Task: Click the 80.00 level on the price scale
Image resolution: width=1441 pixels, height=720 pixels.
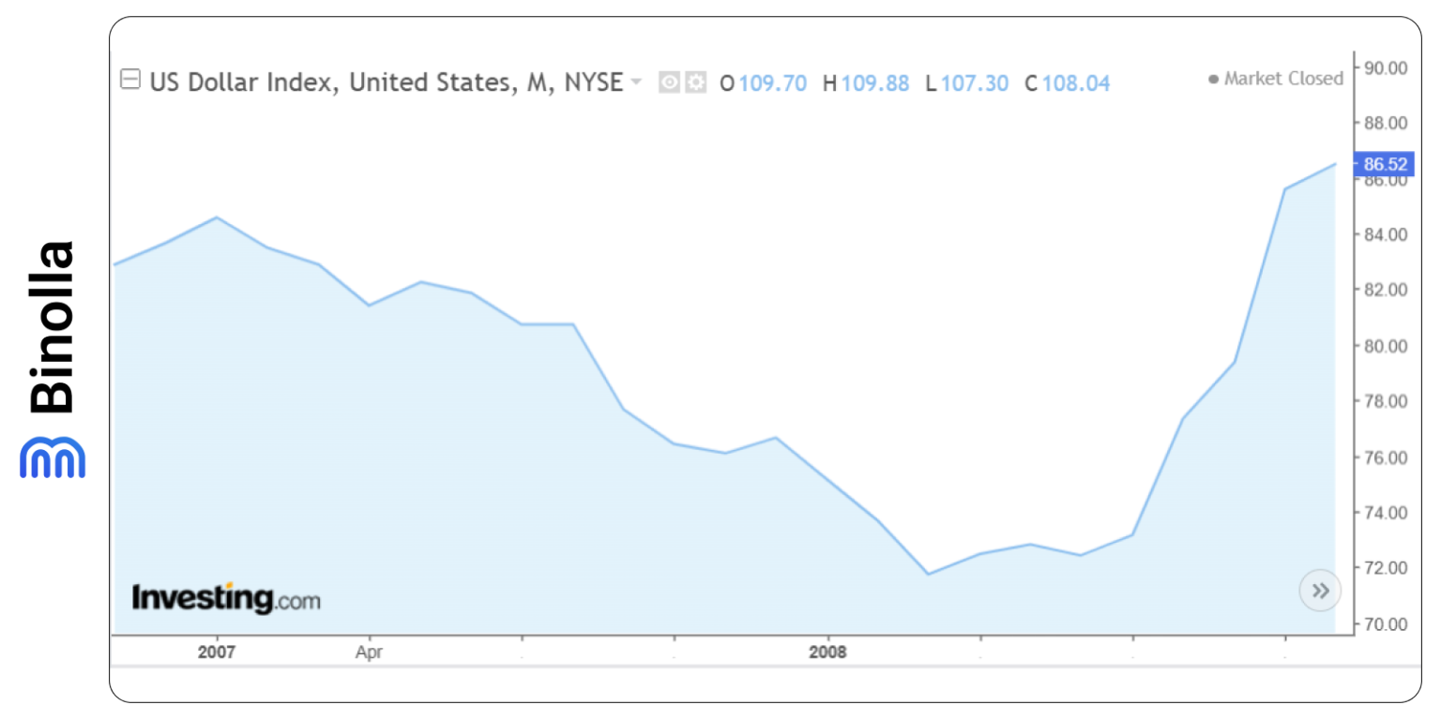Action: (1386, 346)
